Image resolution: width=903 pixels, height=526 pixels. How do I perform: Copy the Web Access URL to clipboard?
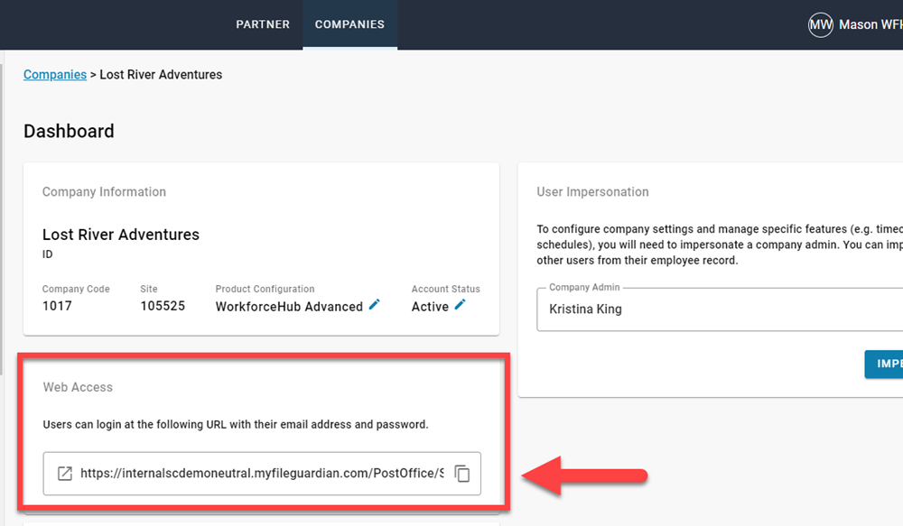[461, 474]
